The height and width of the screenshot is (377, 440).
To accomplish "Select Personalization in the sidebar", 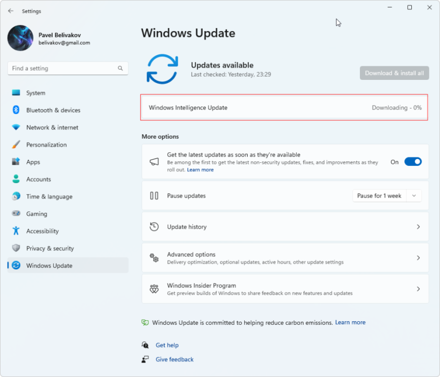I will pos(68,145).
